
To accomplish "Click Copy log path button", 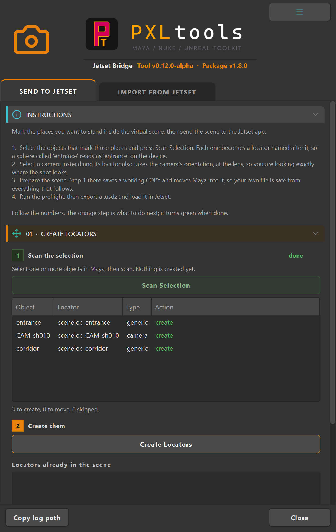I will (x=37, y=518).
